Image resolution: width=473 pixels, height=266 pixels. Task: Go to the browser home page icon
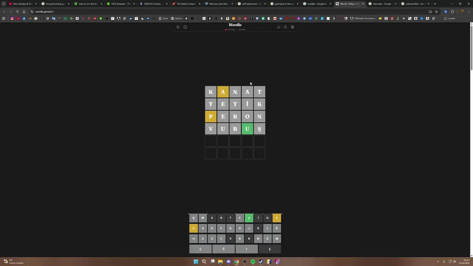pos(24,11)
